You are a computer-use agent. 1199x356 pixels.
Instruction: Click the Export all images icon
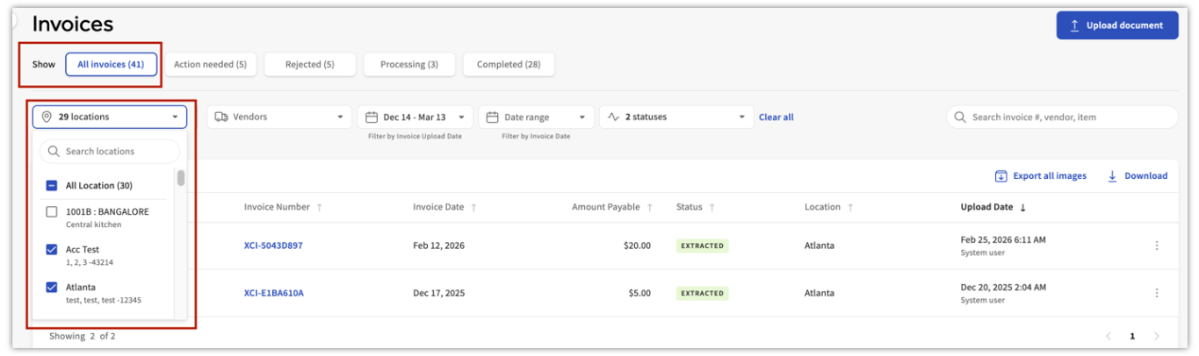(x=1000, y=176)
